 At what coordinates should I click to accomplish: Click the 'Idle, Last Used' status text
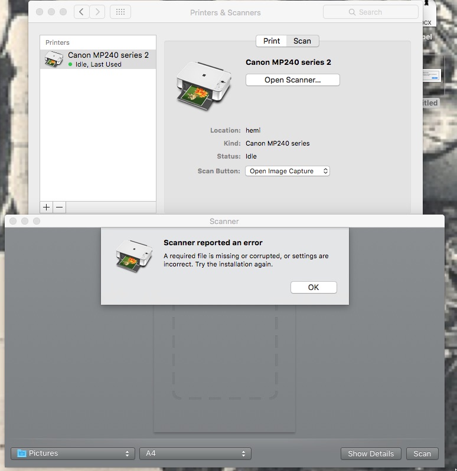pyautogui.click(x=99, y=64)
